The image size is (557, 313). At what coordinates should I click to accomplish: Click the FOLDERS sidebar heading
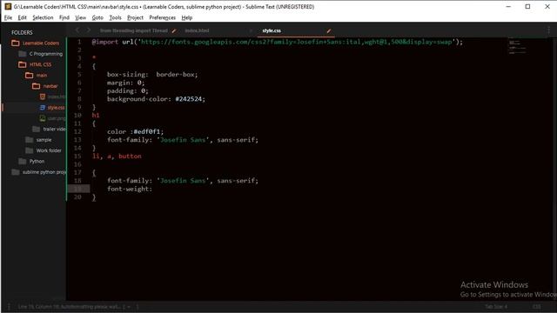[22, 32]
